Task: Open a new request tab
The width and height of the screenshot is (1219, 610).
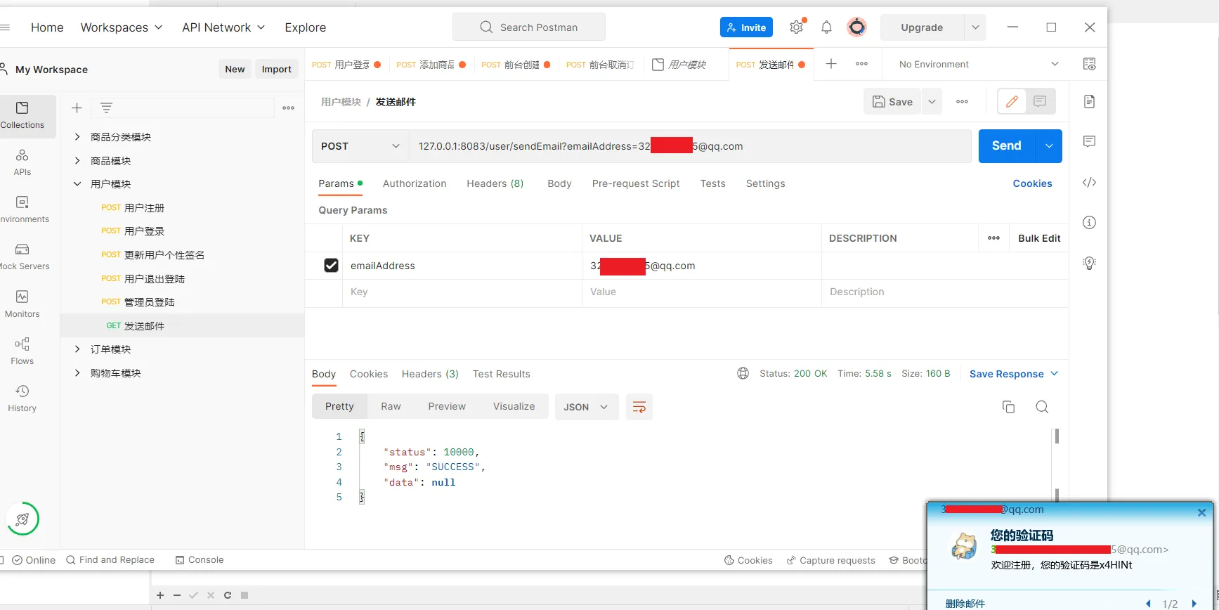Action: 831,64
